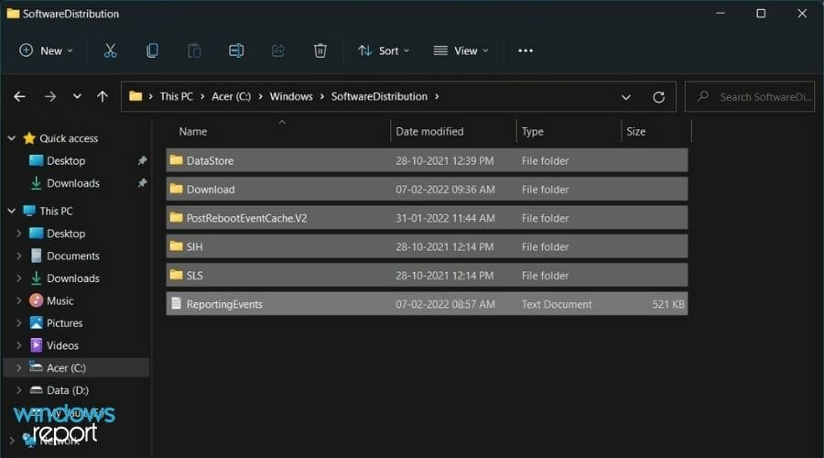Click the PostRebootEventCache.V2 folder icon
The width and height of the screenshot is (824, 458).
pyautogui.click(x=176, y=217)
